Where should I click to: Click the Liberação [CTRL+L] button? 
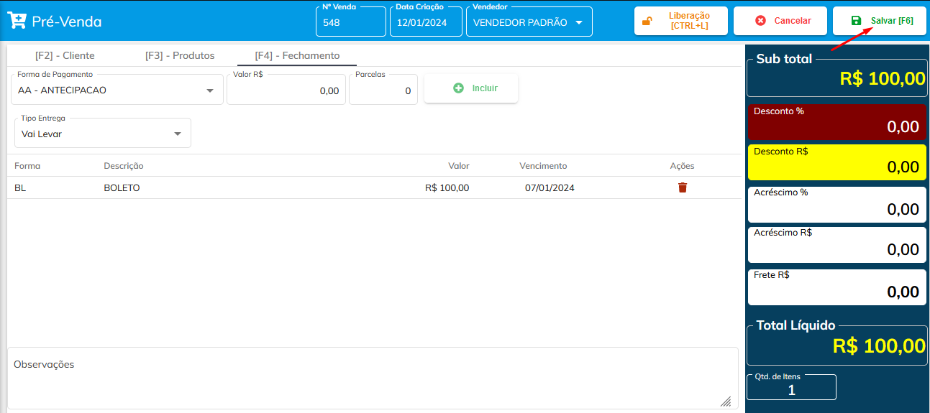coord(681,21)
